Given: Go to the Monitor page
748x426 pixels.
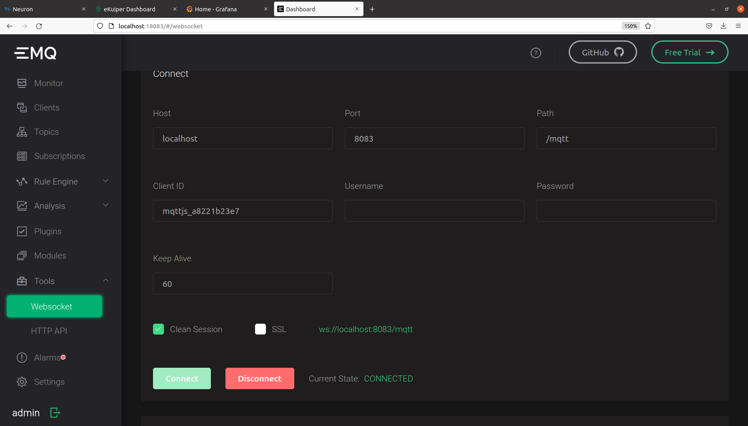Looking at the screenshot, I should point(49,83).
